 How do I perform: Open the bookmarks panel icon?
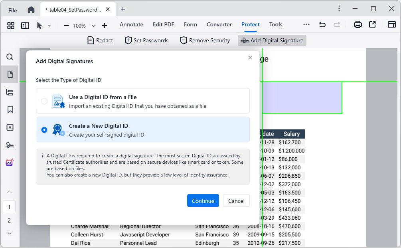coord(10,109)
